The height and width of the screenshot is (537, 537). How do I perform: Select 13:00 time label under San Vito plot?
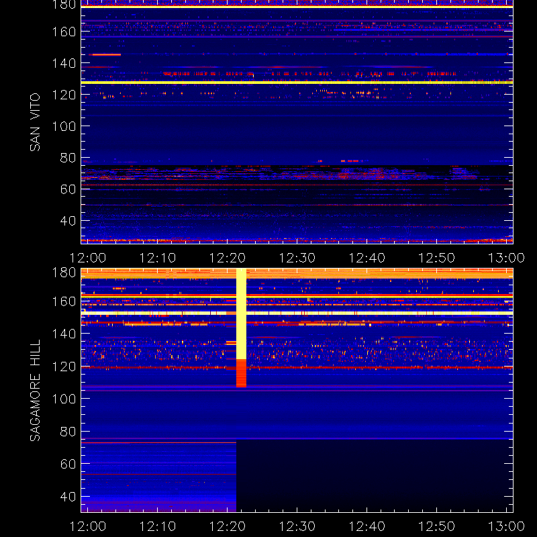click(x=506, y=258)
